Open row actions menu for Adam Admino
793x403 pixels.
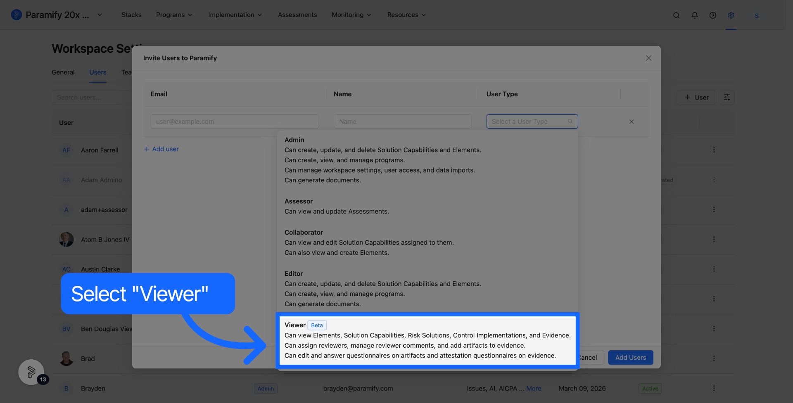pyautogui.click(x=714, y=180)
